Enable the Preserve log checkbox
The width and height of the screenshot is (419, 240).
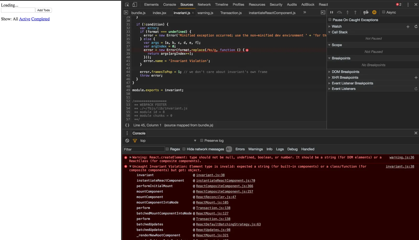coord(202,140)
